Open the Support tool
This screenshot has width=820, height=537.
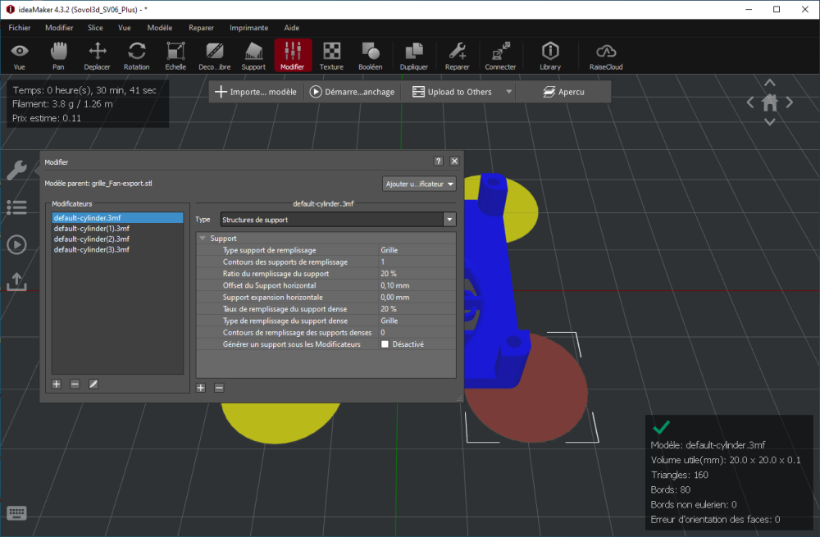click(x=253, y=56)
